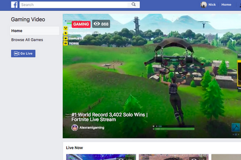Click the red GAMING badge

click(81, 24)
